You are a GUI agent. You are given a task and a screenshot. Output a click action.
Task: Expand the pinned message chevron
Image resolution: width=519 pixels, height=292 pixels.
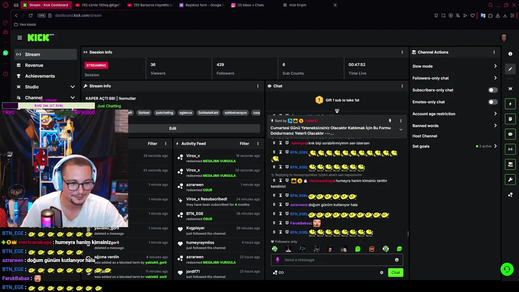pyautogui.click(x=401, y=130)
